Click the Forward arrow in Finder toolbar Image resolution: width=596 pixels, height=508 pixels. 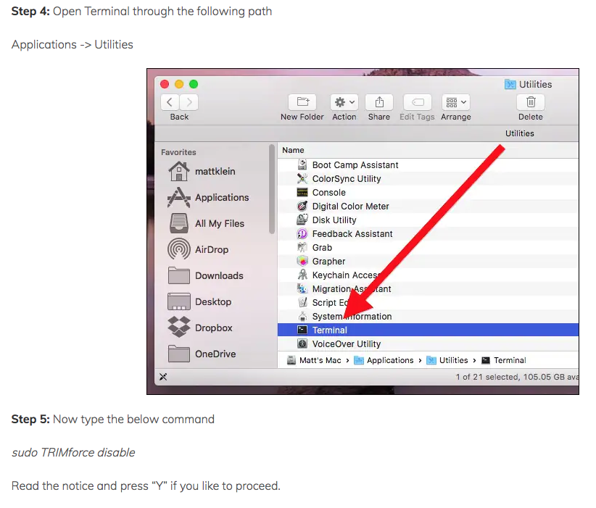[189, 102]
